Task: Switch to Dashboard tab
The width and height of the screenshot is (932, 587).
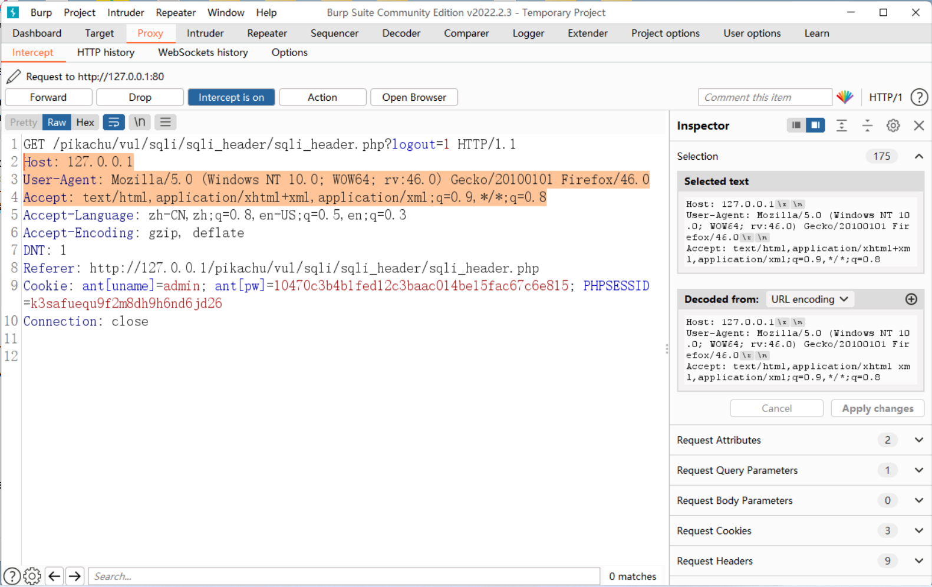Action: 37,34
